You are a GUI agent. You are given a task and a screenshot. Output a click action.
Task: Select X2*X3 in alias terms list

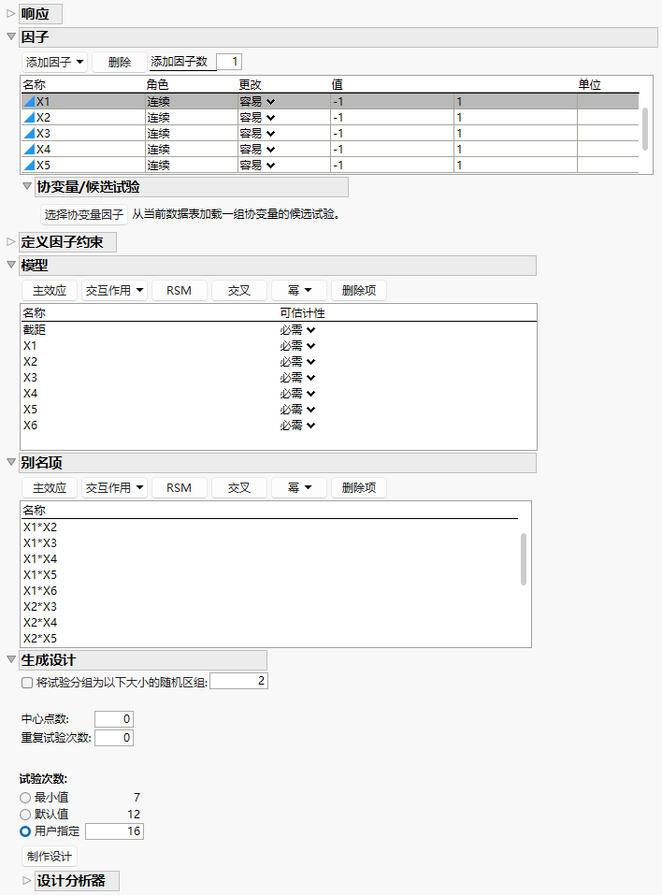[x=40, y=607]
